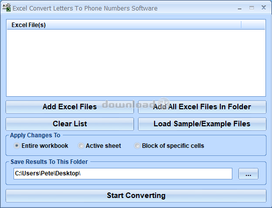Load Sample/Example Files

[x=202, y=124]
